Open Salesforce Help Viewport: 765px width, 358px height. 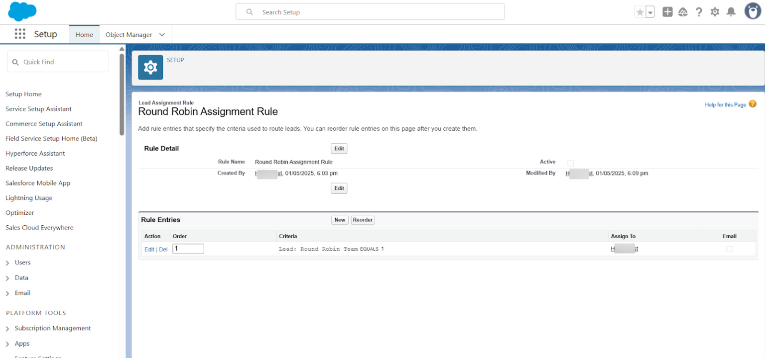[699, 11]
